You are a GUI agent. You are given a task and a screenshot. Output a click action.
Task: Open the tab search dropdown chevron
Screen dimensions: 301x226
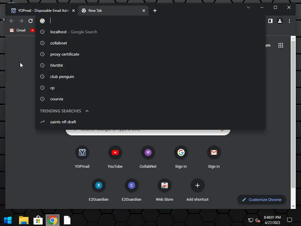click(x=248, y=7)
